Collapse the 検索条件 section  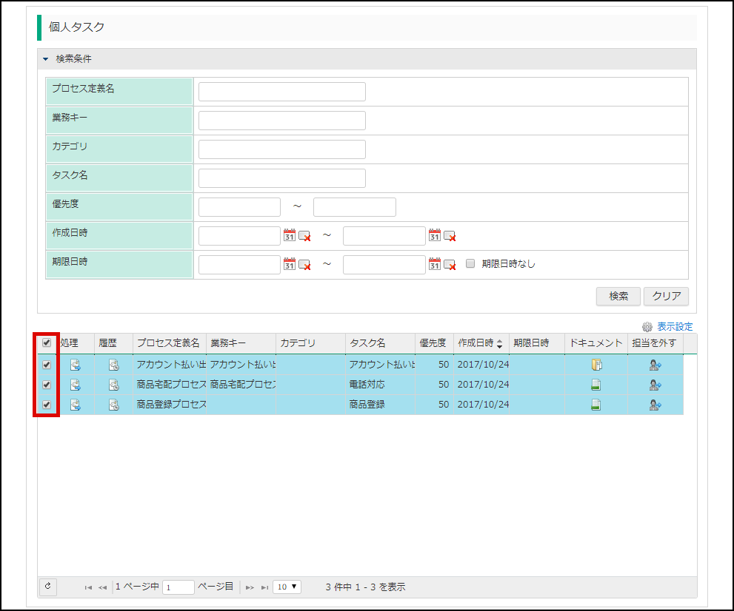click(45, 59)
